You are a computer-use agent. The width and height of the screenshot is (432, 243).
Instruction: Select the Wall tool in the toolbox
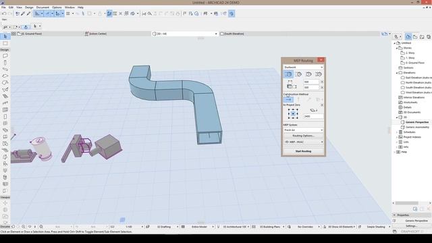tap(5, 56)
